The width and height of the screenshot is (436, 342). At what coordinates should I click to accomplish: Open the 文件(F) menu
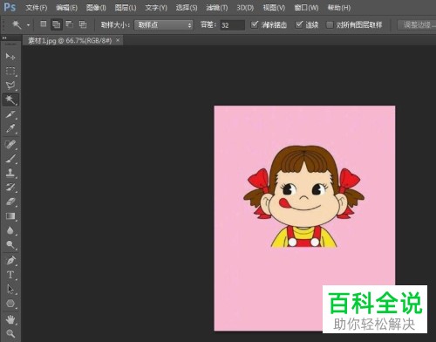[36, 8]
